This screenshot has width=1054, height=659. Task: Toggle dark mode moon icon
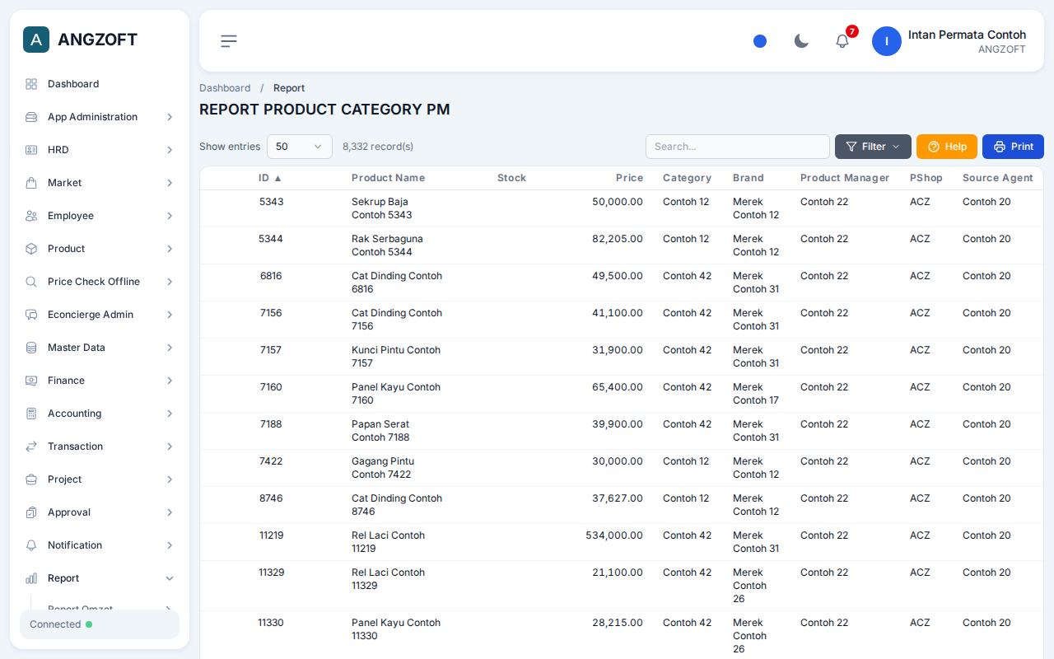click(801, 41)
